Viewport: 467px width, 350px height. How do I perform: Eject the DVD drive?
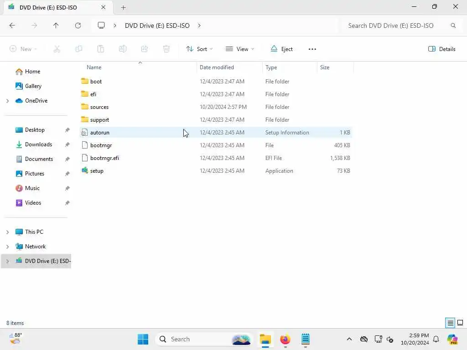pos(282,49)
